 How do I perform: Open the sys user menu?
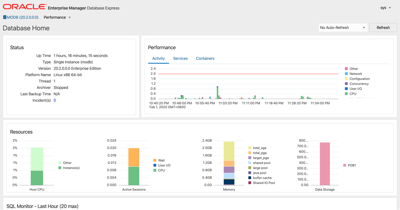[386, 7]
